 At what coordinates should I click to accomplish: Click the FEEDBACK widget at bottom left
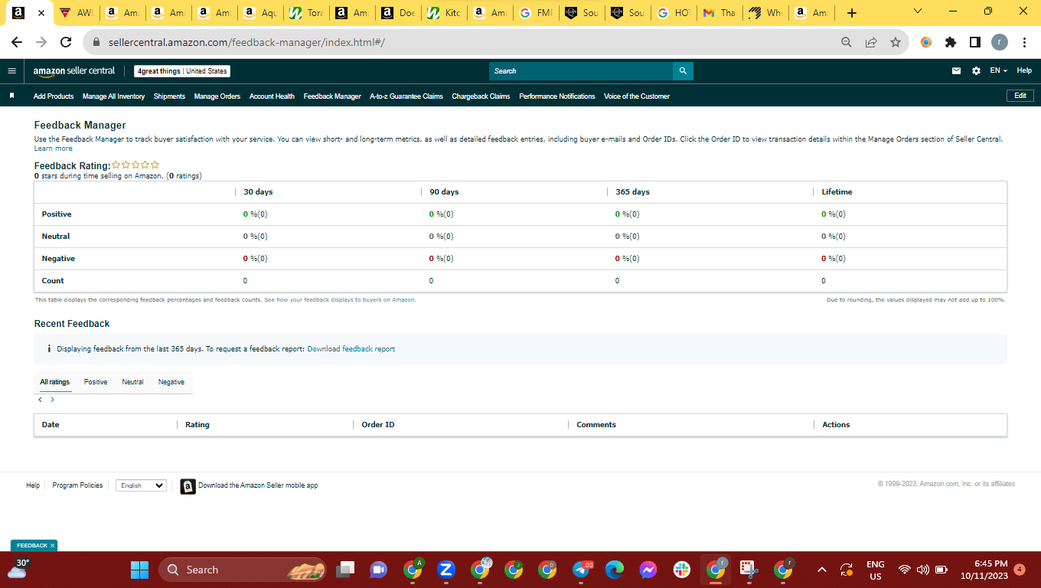pos(34,545)
